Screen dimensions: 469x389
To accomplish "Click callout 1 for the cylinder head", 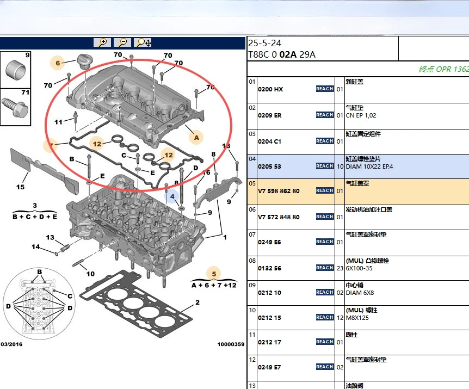I will click(225, 237).
